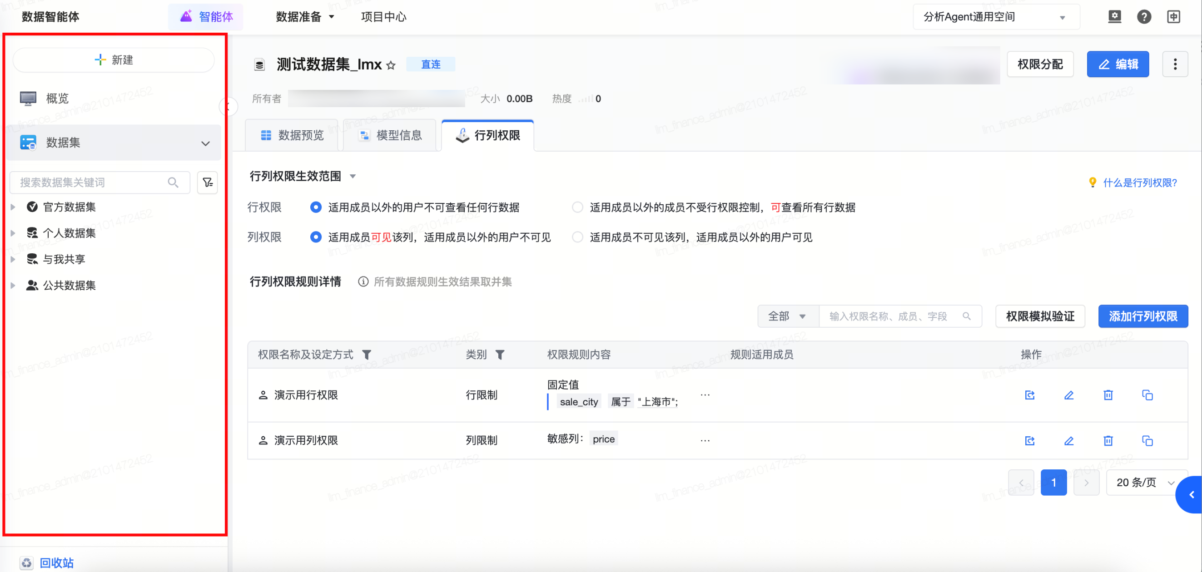Open the 什么是行列权限? help link
This screenshot has width=1202, height=572.
pos(1139,183)
